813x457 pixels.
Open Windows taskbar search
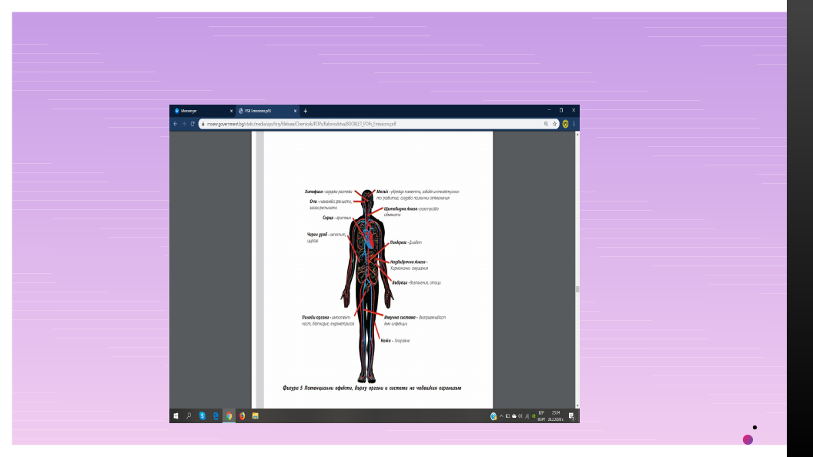click(189, 416)
